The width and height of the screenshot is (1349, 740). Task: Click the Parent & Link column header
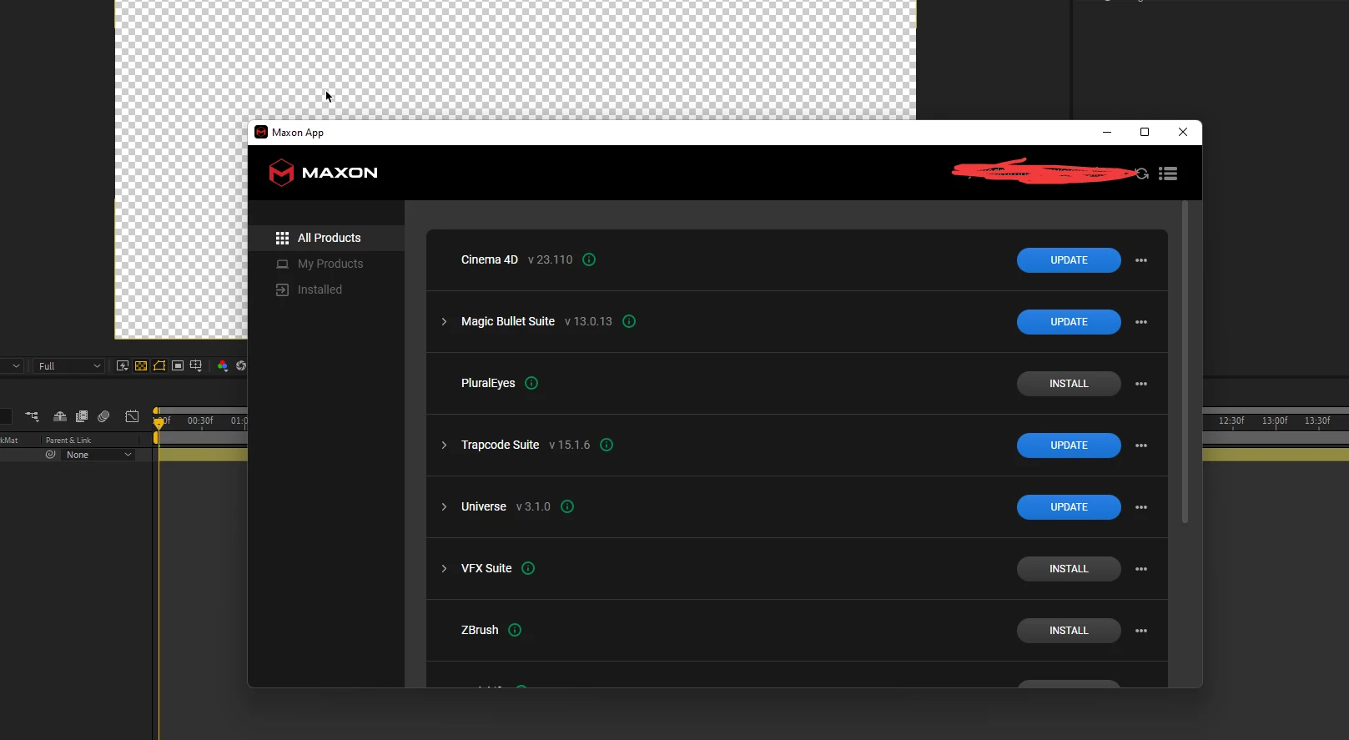point(68,440)
